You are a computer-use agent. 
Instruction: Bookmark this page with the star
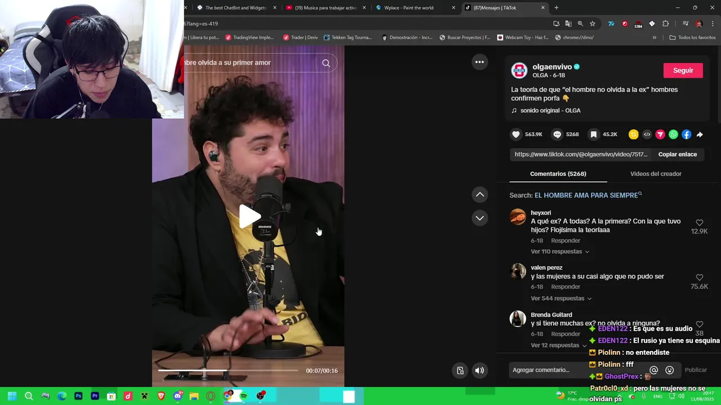[x=593, y=24]
